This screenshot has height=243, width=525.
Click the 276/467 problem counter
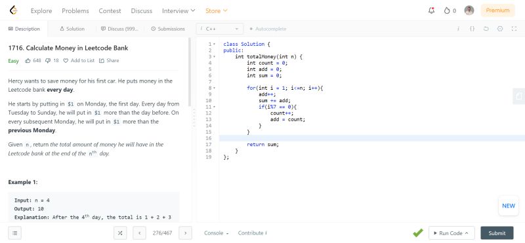(x=162, y=233)
